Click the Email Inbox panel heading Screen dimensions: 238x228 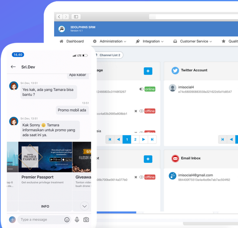tap(190, 158)
